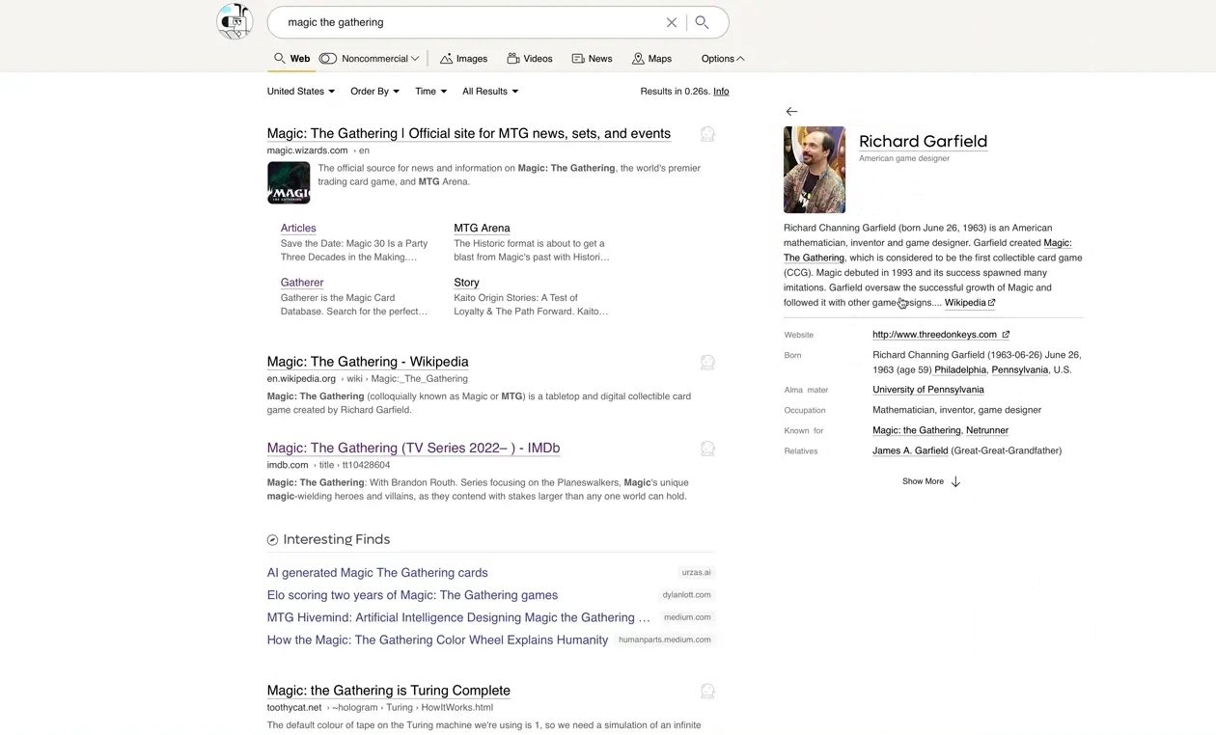Clear the search box with X icon
Viewport: 1216px width, 735px height.
click(672, 22)
